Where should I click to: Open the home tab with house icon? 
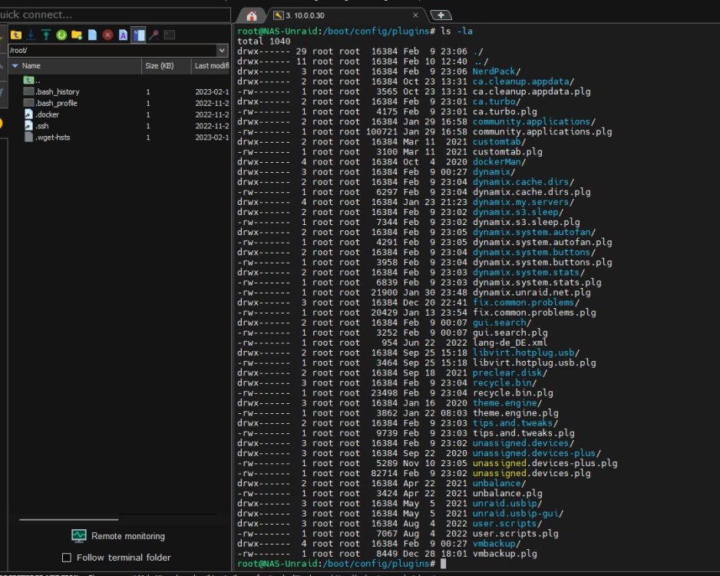click(x=251, y=16)
